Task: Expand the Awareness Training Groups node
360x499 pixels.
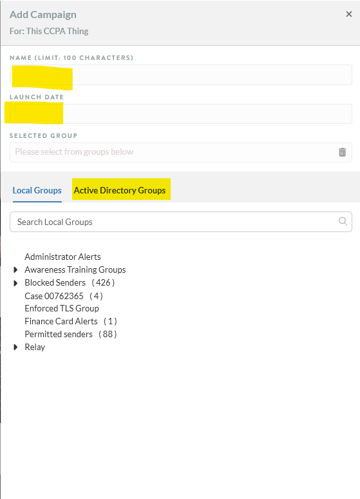Action: coord(15,270)
